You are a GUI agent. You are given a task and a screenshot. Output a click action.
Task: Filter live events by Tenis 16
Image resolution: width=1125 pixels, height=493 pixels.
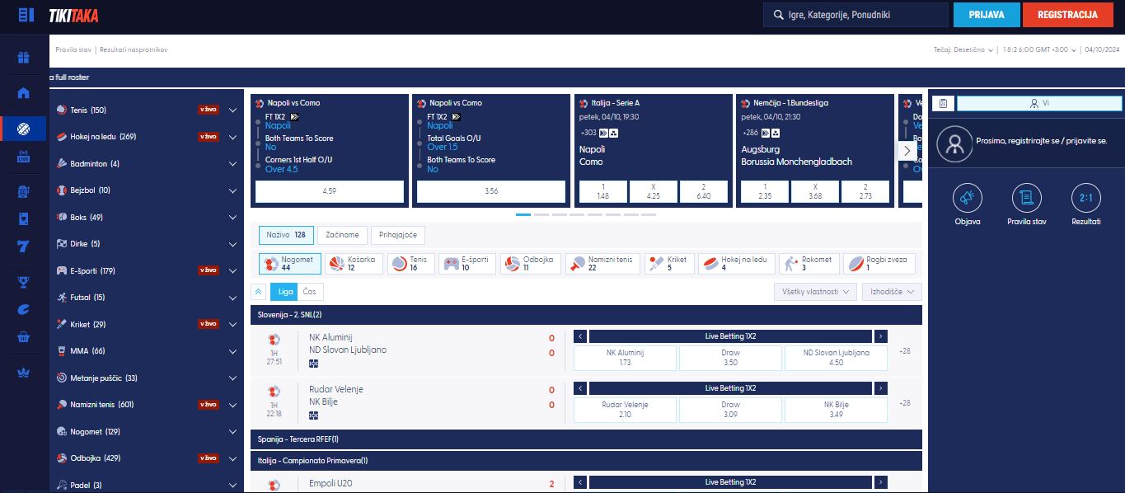(410, 264)
